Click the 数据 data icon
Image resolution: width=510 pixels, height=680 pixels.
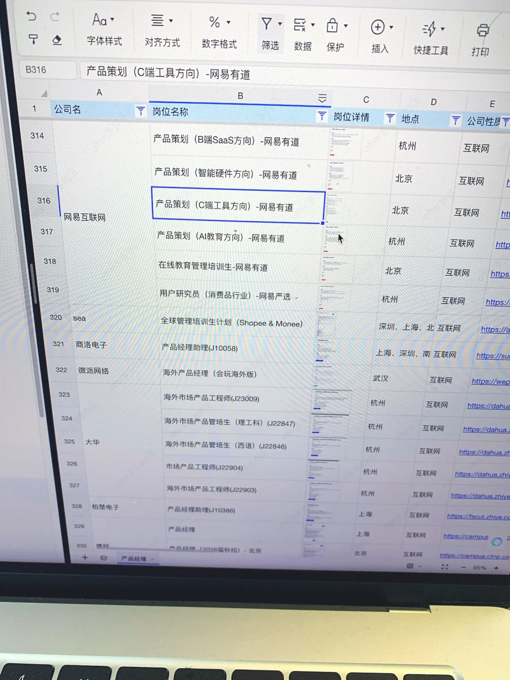tap(299, 25)
